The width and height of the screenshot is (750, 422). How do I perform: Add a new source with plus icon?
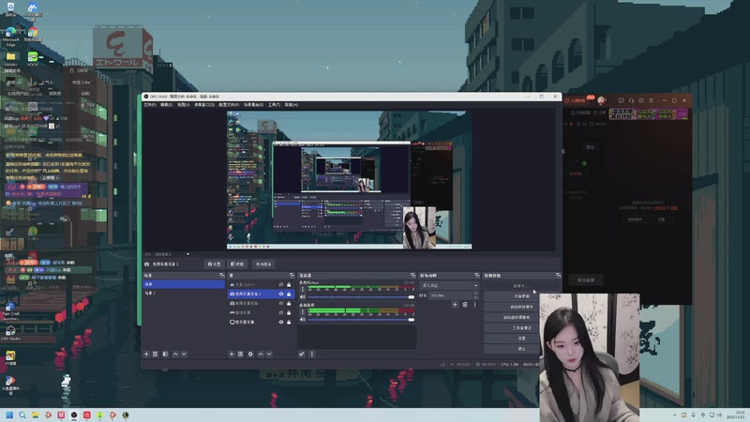pyautogui.click(x=232, y=354)
